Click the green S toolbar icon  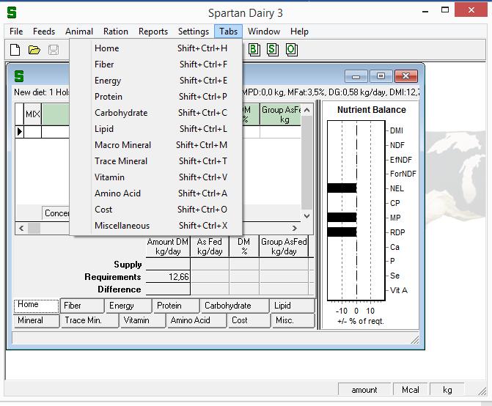pyautogui.click(x=273, y=50)
